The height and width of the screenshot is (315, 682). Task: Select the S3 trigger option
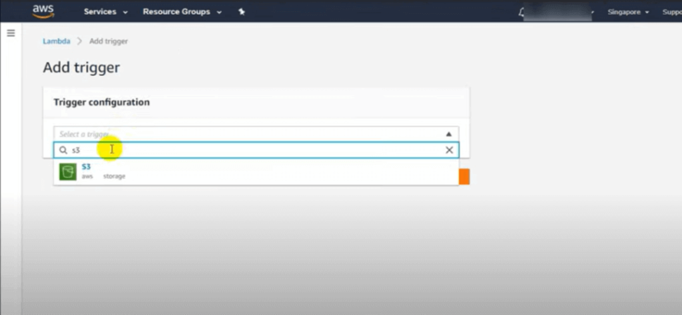256,172
